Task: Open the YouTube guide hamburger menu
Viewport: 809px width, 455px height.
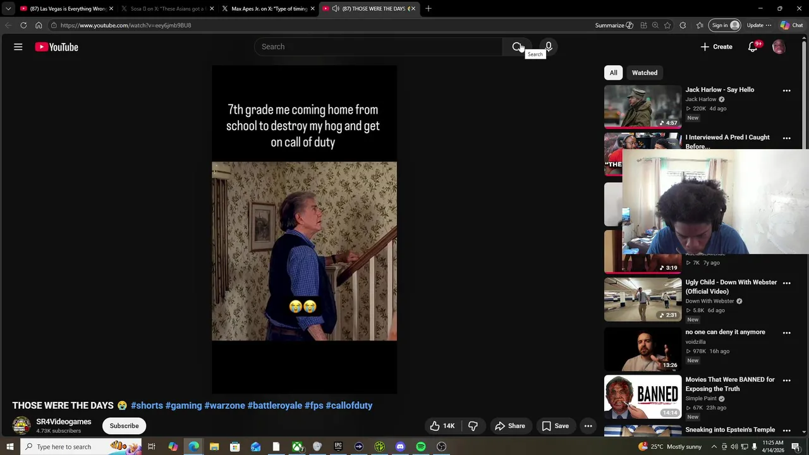Action: click(18, 47)
